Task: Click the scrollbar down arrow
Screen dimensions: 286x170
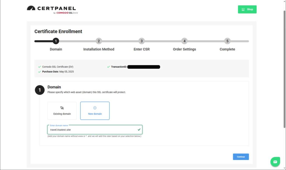Action: (x=284, y=168)
